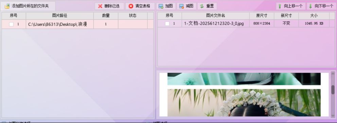Screen dimensions: 337x123
Task: Click 向下移一个 button label
Action: pos(324,6)
